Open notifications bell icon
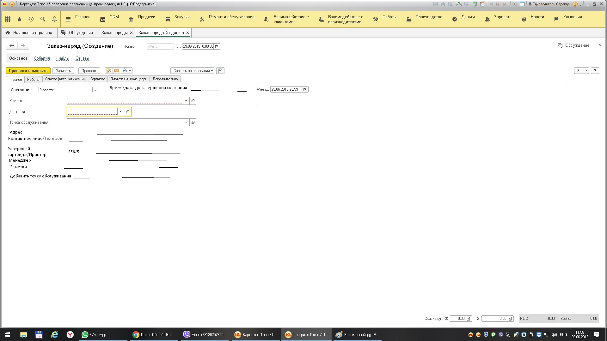Image resolution: width=607 pixels, height=341 pixels. click(54, 19)
